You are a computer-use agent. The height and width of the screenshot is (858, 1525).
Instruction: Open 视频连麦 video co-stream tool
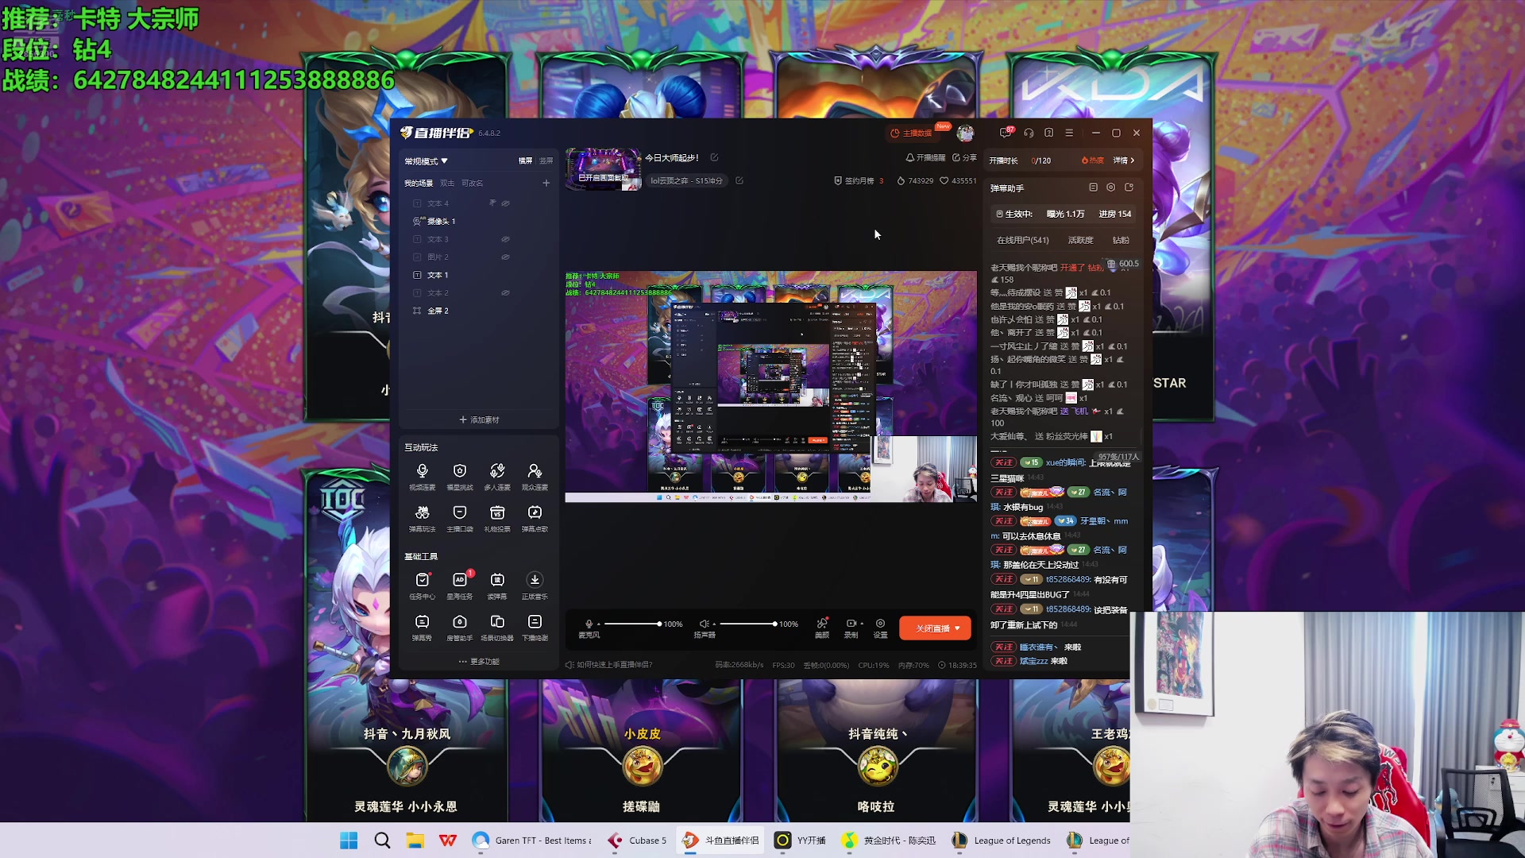tap(422, 477)
